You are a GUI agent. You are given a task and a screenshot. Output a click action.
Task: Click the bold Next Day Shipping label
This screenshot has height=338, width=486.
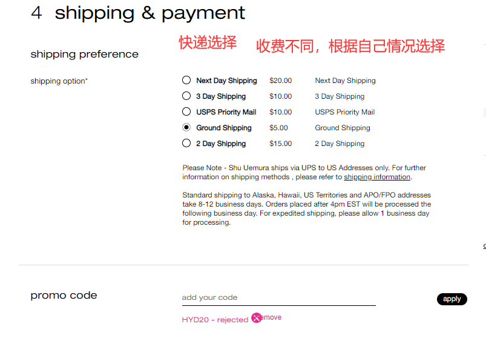pos(226,81)
